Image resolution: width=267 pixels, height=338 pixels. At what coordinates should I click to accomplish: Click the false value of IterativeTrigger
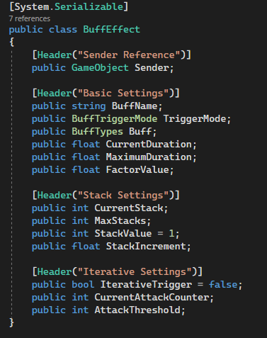[223, 285]
